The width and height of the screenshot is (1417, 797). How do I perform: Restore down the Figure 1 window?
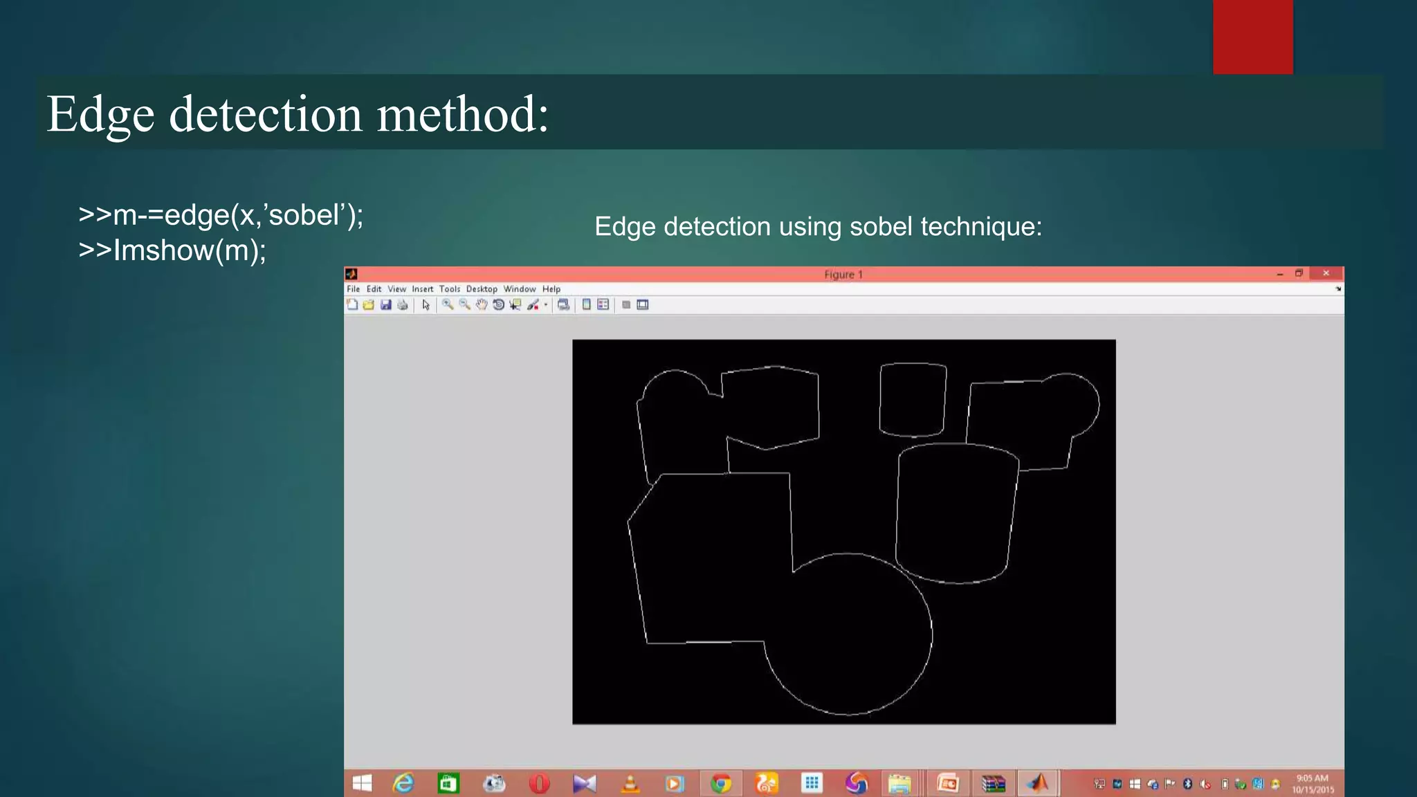(1299, 274)
